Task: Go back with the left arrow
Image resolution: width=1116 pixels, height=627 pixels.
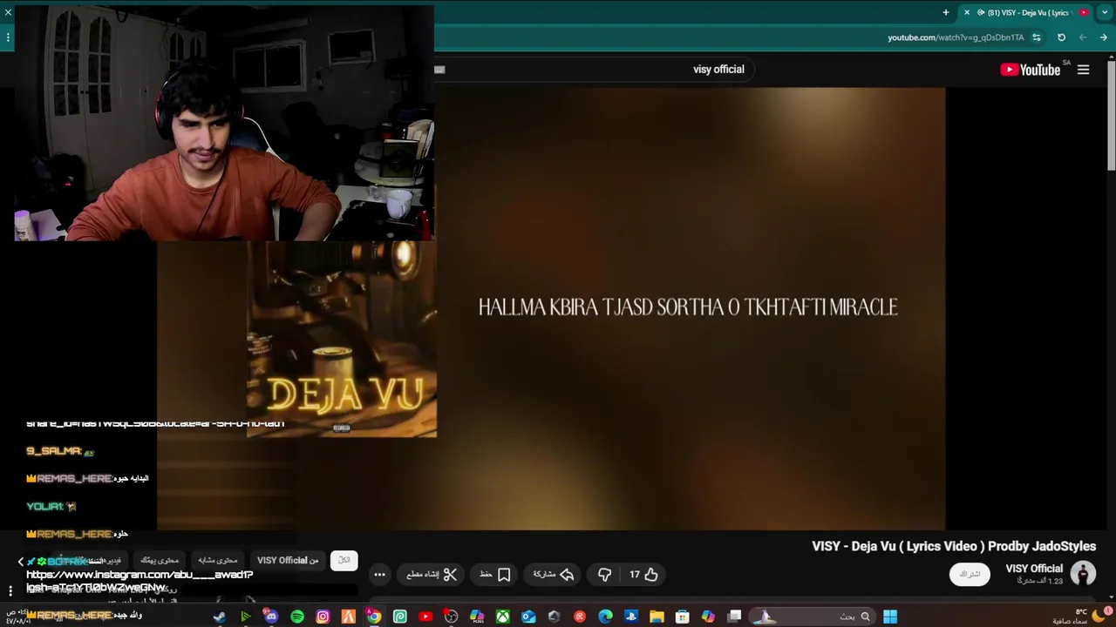Action: pyautogui.click(x=1083, y=37)
